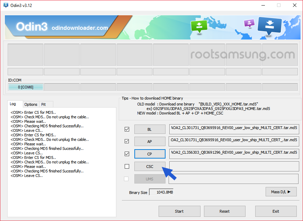Click the disabled UMS checkbox

click(126, 179)
